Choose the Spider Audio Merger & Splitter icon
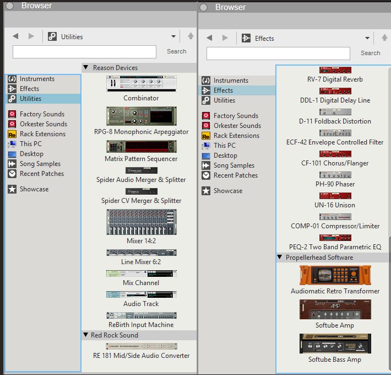391x375 pixels. [141, 170]
